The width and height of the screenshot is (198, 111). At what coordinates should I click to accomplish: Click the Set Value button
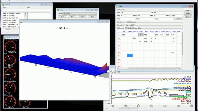pos(179,19)
